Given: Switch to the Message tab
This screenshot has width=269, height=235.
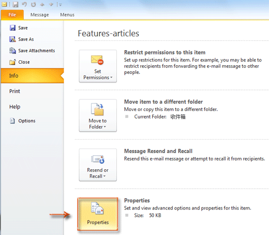Looking at the screenshot, I should click(39, 15).
